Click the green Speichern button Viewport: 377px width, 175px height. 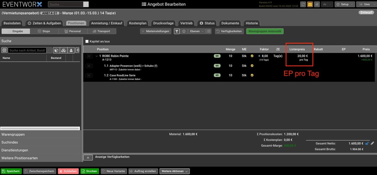click(x=11, y=171)
